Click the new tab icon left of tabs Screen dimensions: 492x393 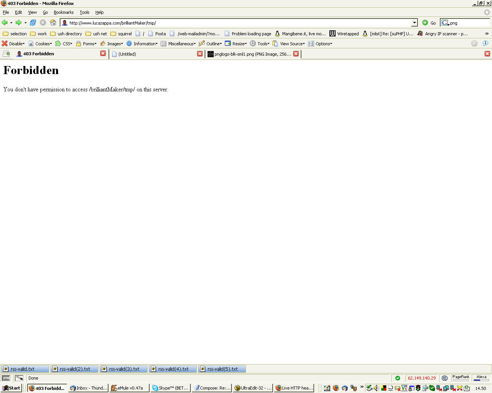point(6,54)
